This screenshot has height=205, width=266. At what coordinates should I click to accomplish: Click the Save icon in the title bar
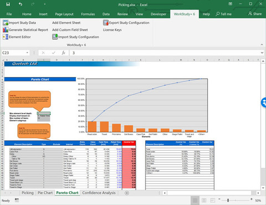point(8,4)
